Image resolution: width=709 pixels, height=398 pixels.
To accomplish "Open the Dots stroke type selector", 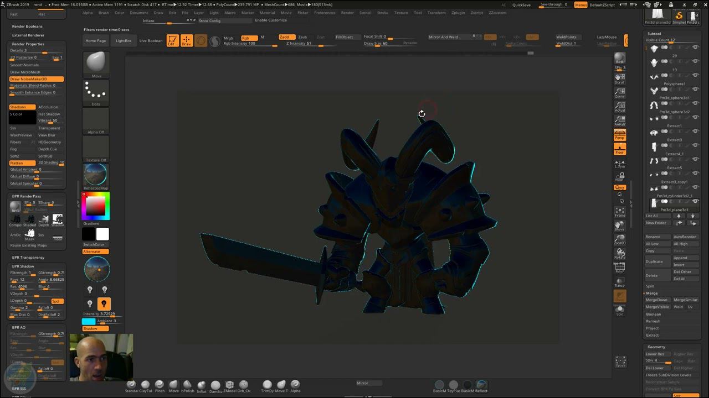I will pos(96,92).
